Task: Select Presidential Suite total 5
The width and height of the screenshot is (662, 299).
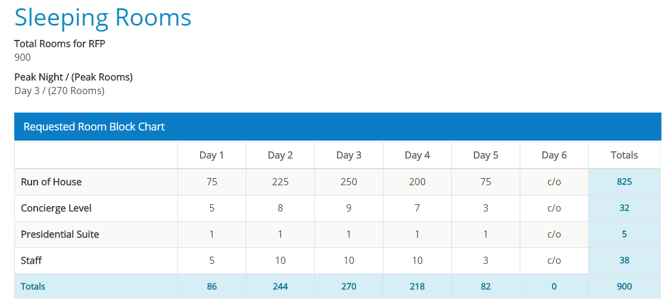Action: pyautogui.click(x=624, y=234)
